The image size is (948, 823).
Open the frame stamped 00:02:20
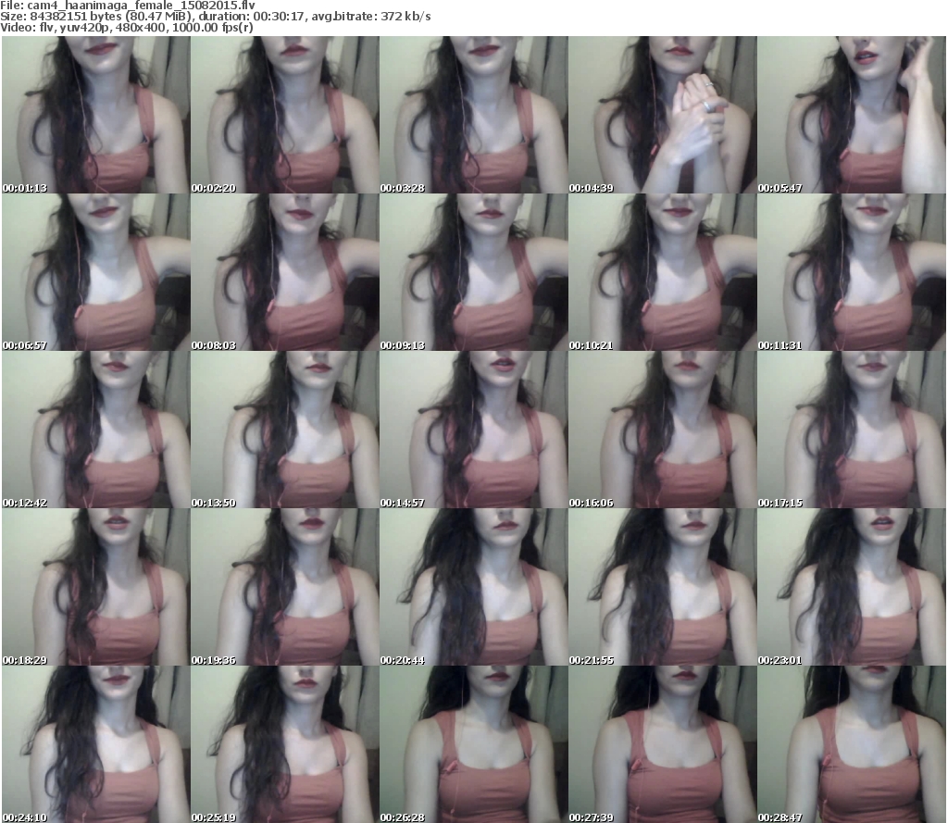285,115
